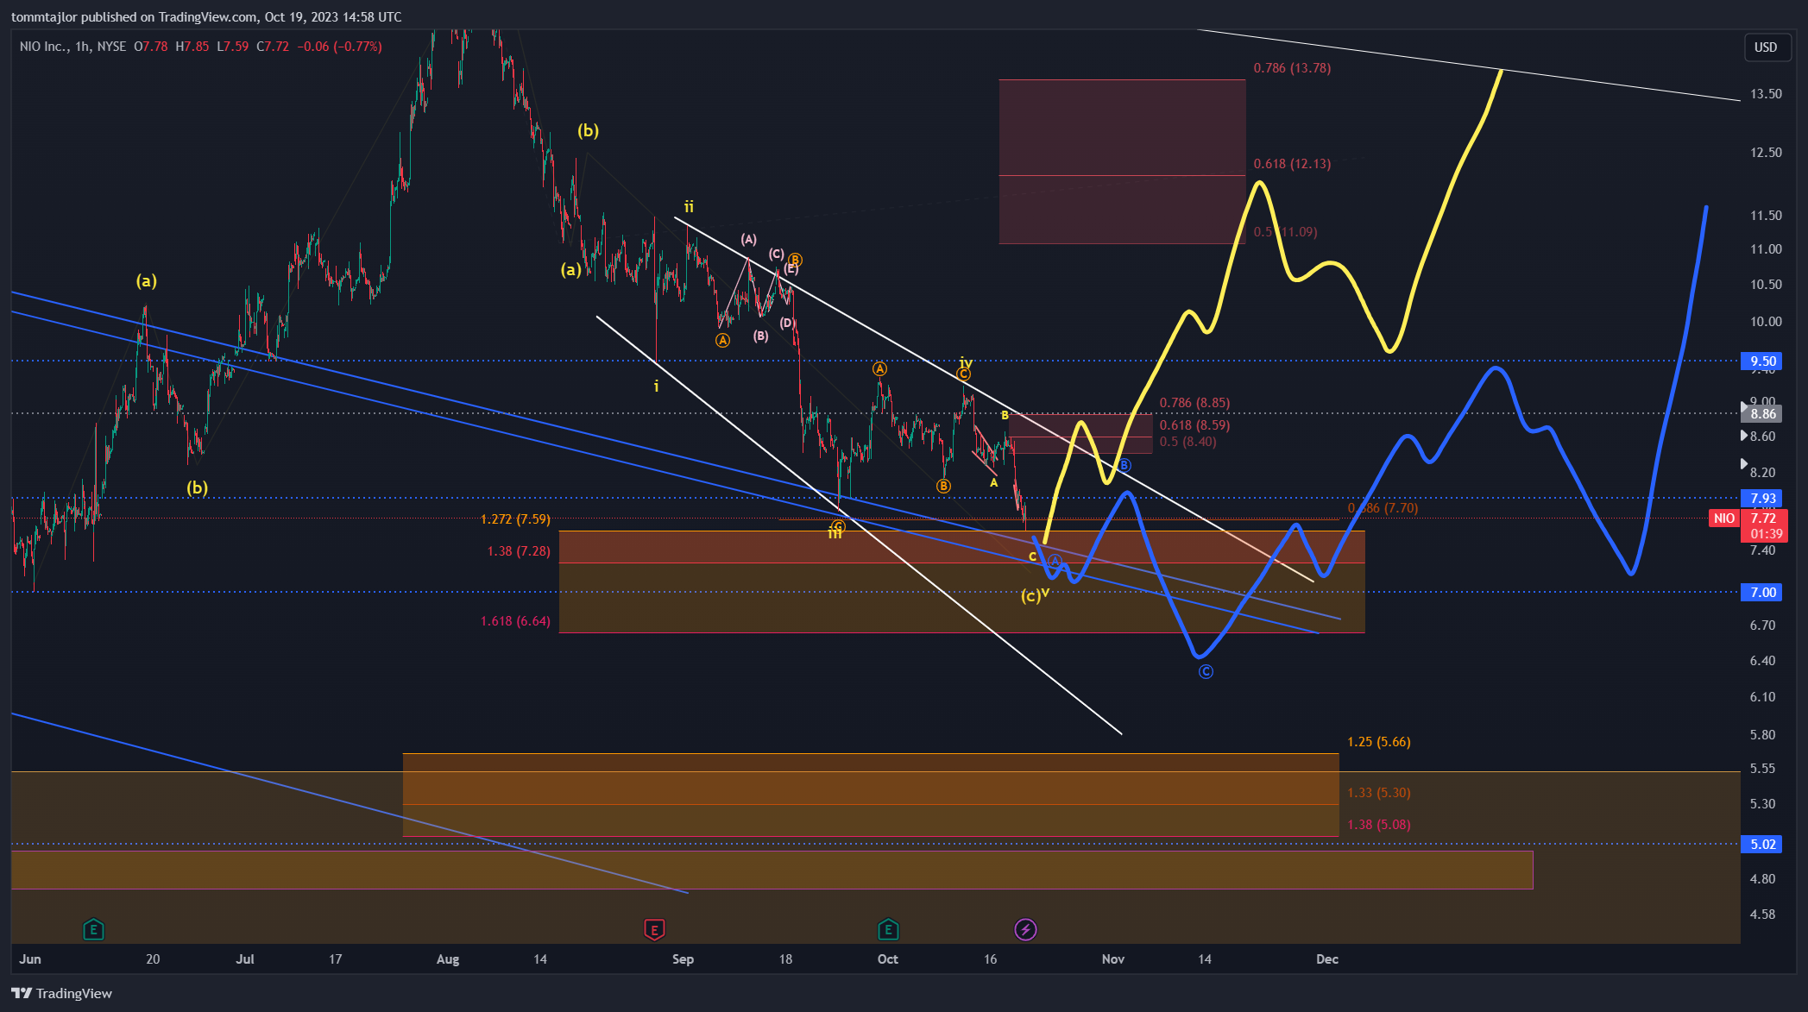Screen dimensions: 1808x1012
Task: Select the 1.38 (5.08) extension label
Action: tap(1379, 825)
